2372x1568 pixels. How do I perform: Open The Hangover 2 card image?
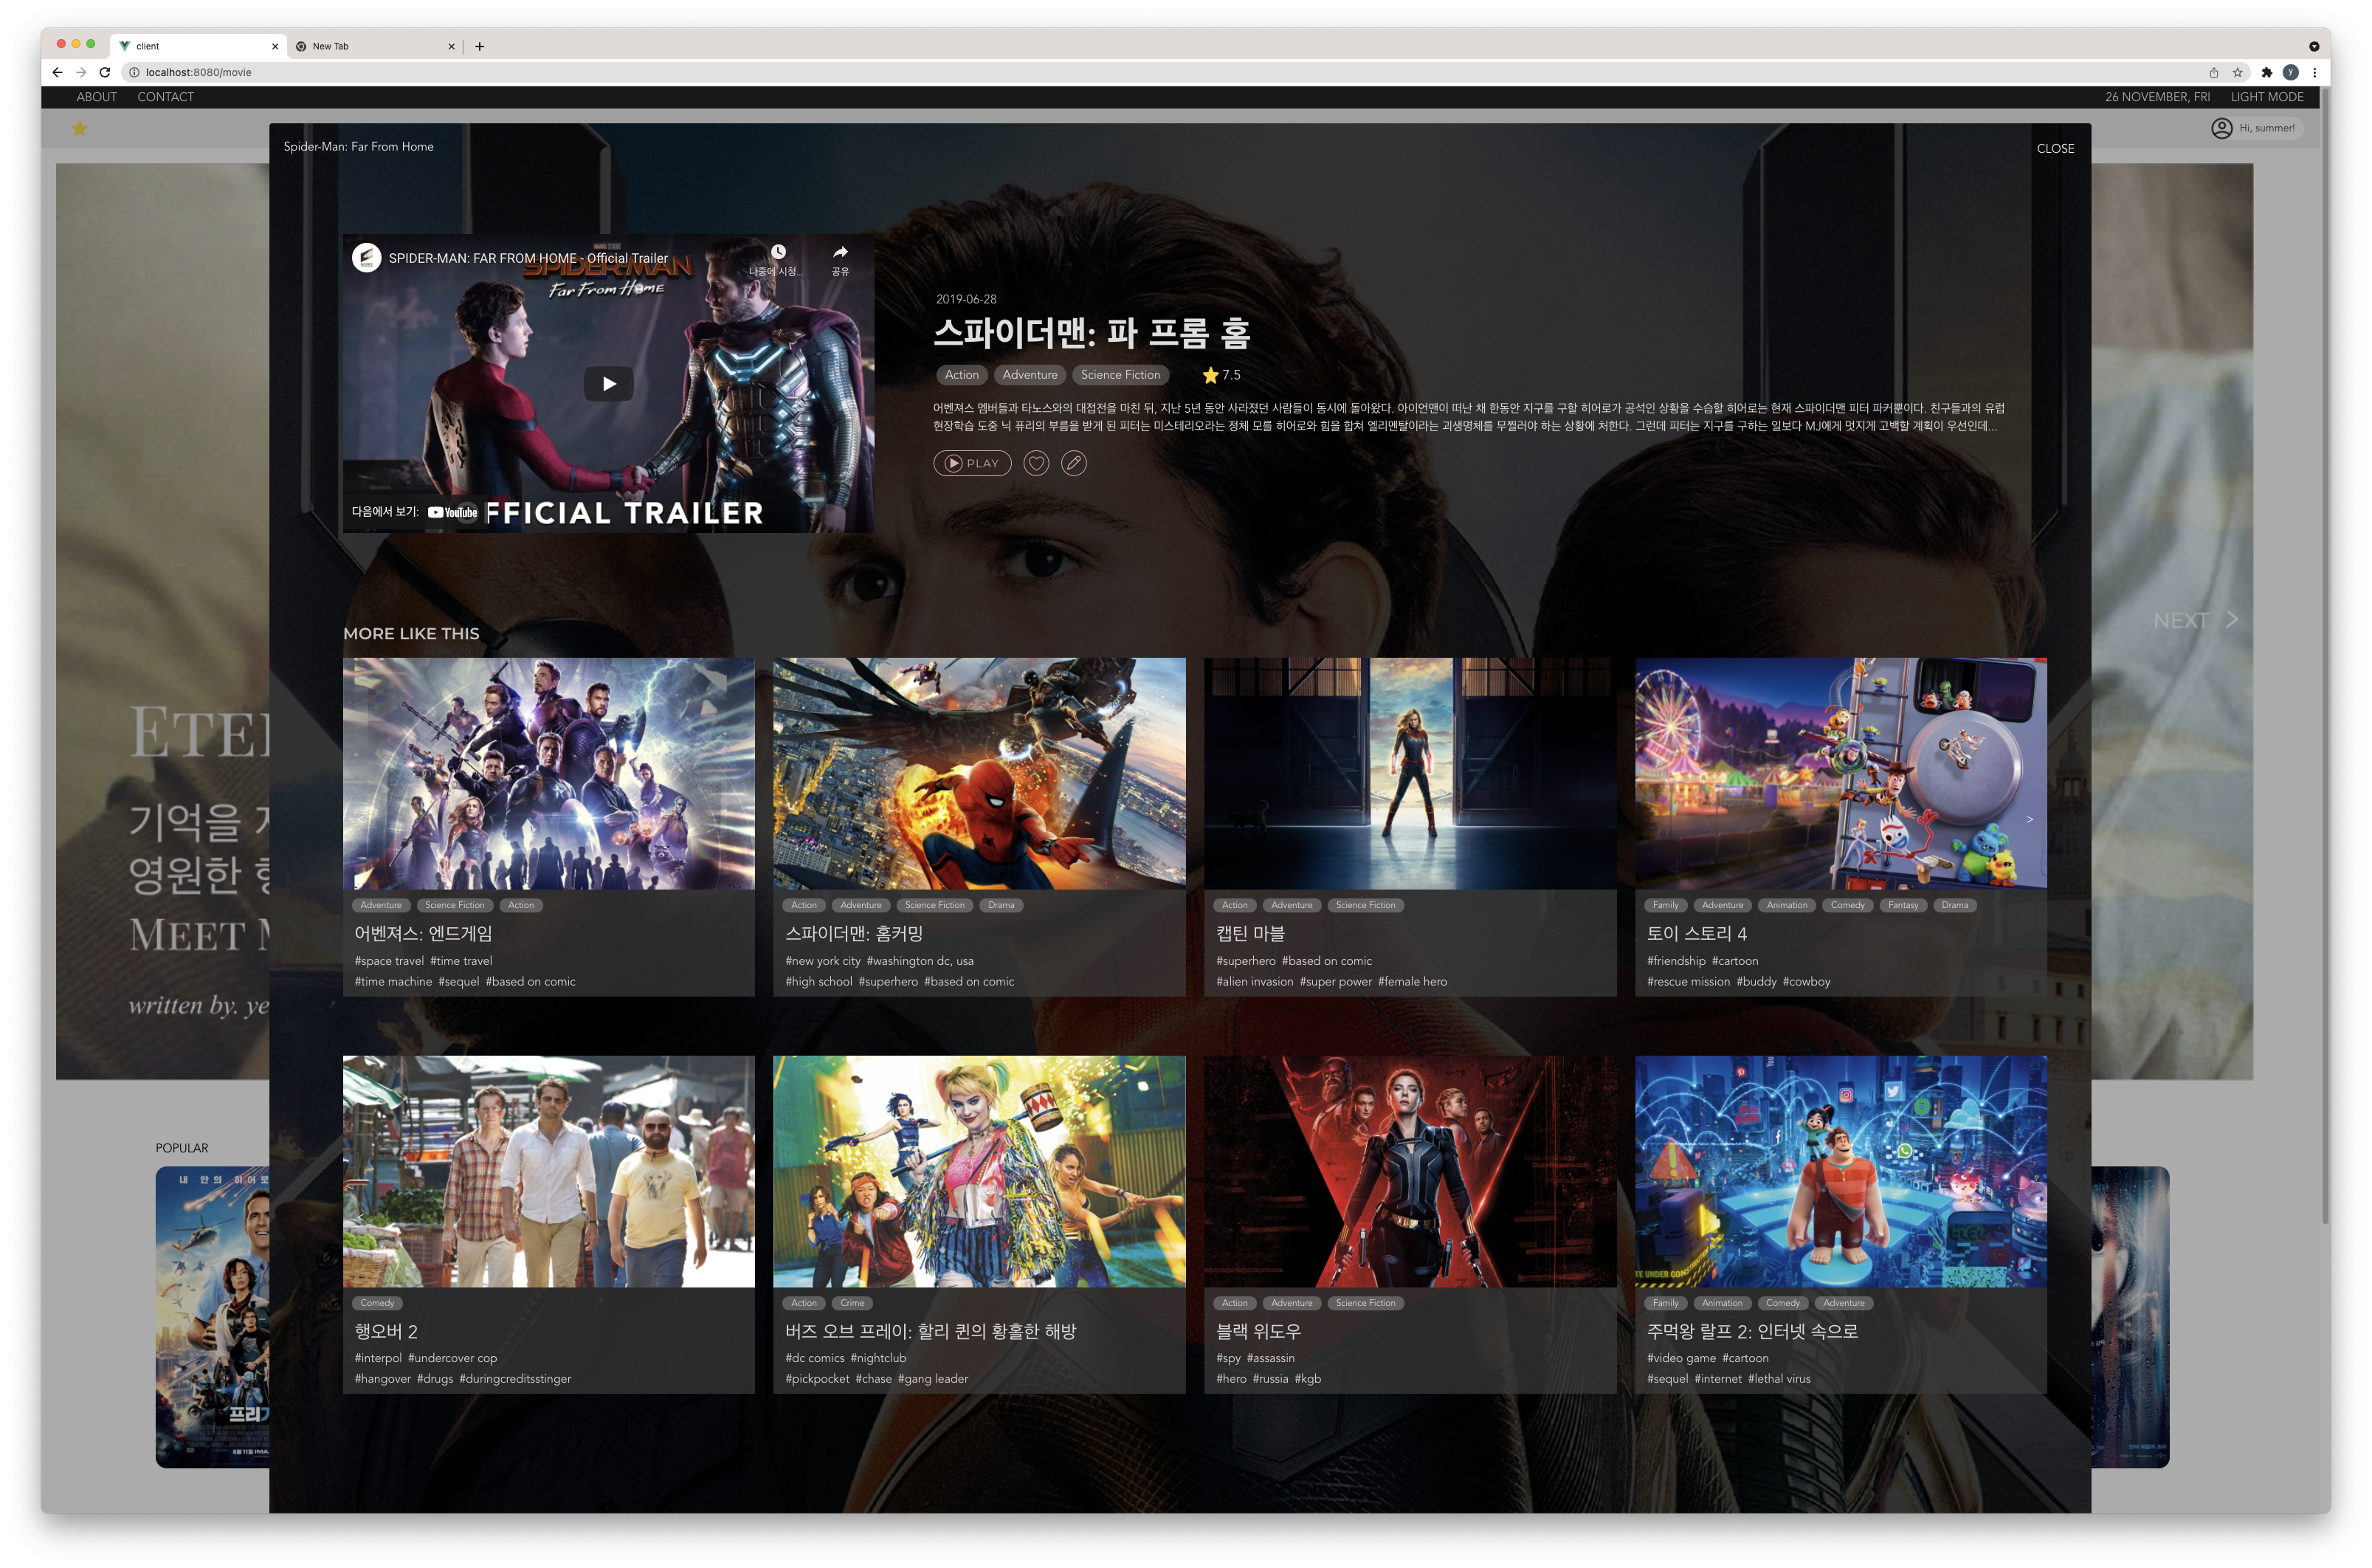[x=549, y=1171]
